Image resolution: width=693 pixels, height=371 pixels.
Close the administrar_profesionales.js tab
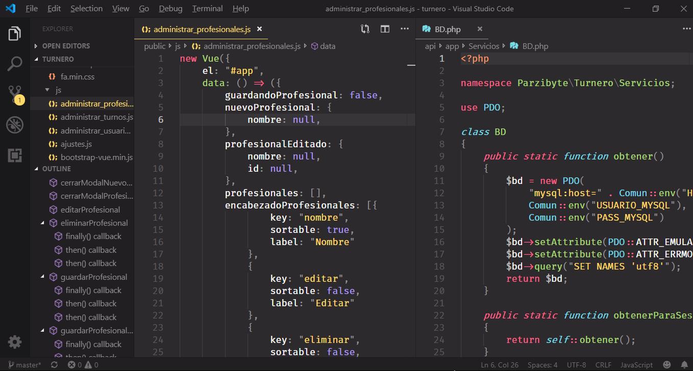pyautogui.click(x=259, y=29)
